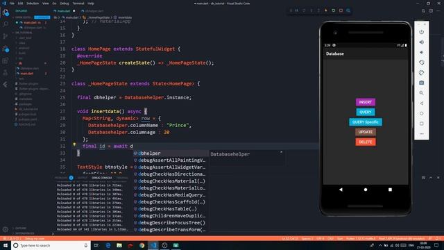Screen dimensions: 444x250
Task: Restart the debug session
Action: (333, 10)
